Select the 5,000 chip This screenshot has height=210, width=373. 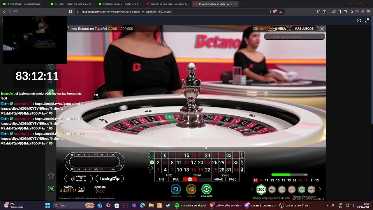coord(292,190)
